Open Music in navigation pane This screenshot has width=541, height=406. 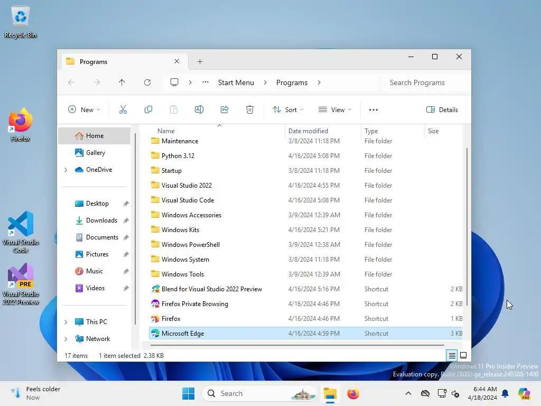[x=94, y=271]
